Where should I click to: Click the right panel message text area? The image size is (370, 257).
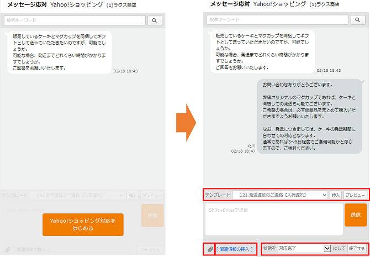click(x=274, y=219)
